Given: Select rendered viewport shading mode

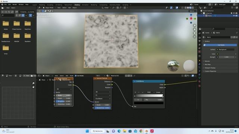Looking at the screenshot, I should point(193,8).
